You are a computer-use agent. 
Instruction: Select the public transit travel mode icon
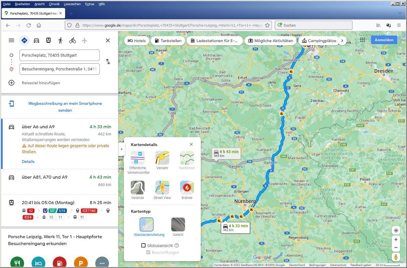tap(49, 41)
